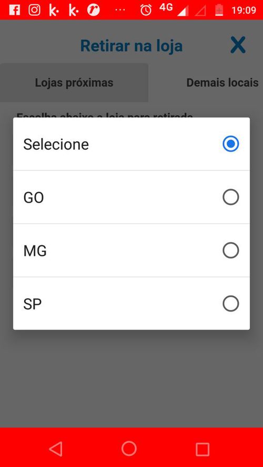Select the SP radio button

pyautogui.click(x=231, y=304)
